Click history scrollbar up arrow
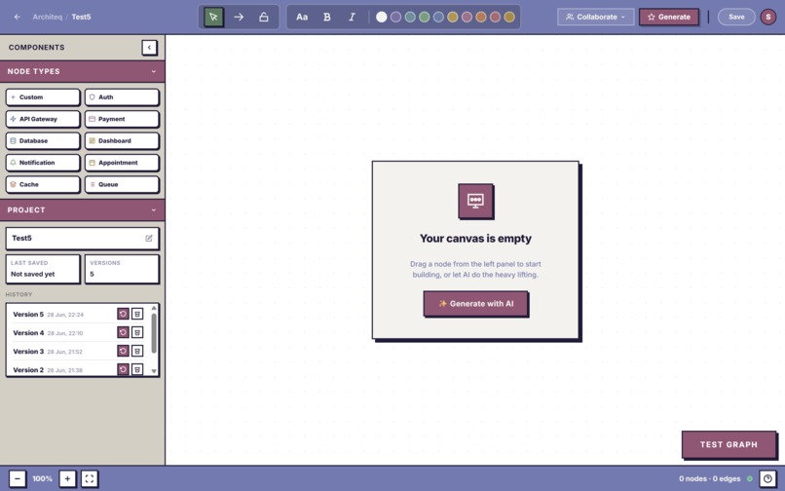 (154, 308)
